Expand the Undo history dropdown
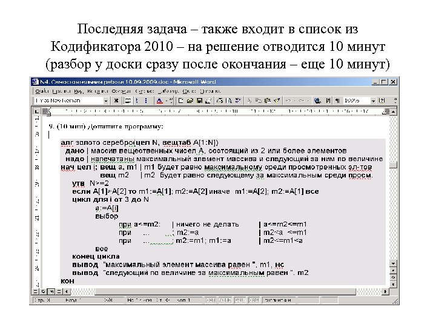Image resolution: width=436 pixels, height=327 pixels. [x=295, y=101]
